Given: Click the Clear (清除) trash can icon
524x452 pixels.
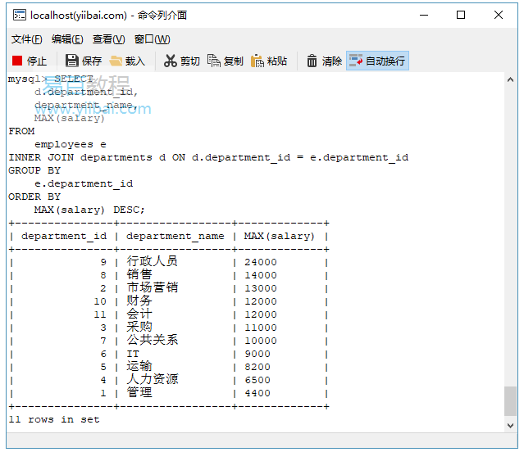Looking at the screenshot, I should tap(312, 61).
